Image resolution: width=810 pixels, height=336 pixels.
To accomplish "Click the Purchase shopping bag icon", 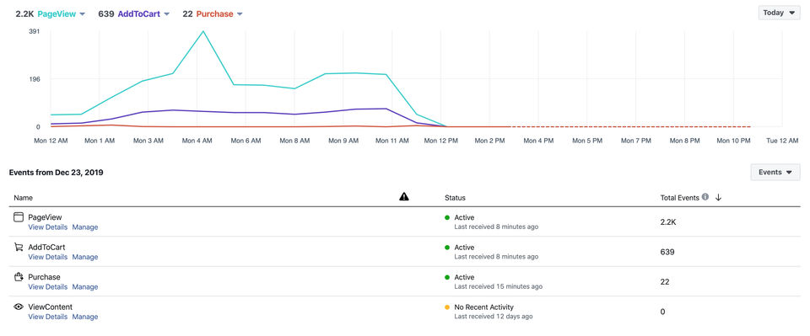I will (19, 277).
